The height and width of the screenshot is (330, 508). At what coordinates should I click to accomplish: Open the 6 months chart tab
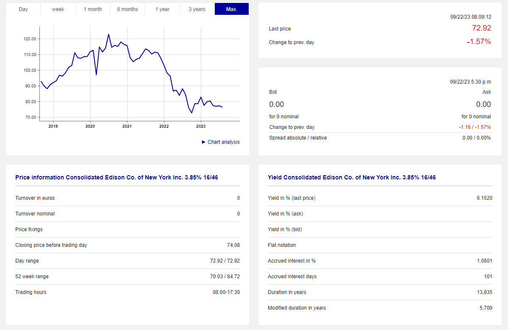(x=128, y=9)
